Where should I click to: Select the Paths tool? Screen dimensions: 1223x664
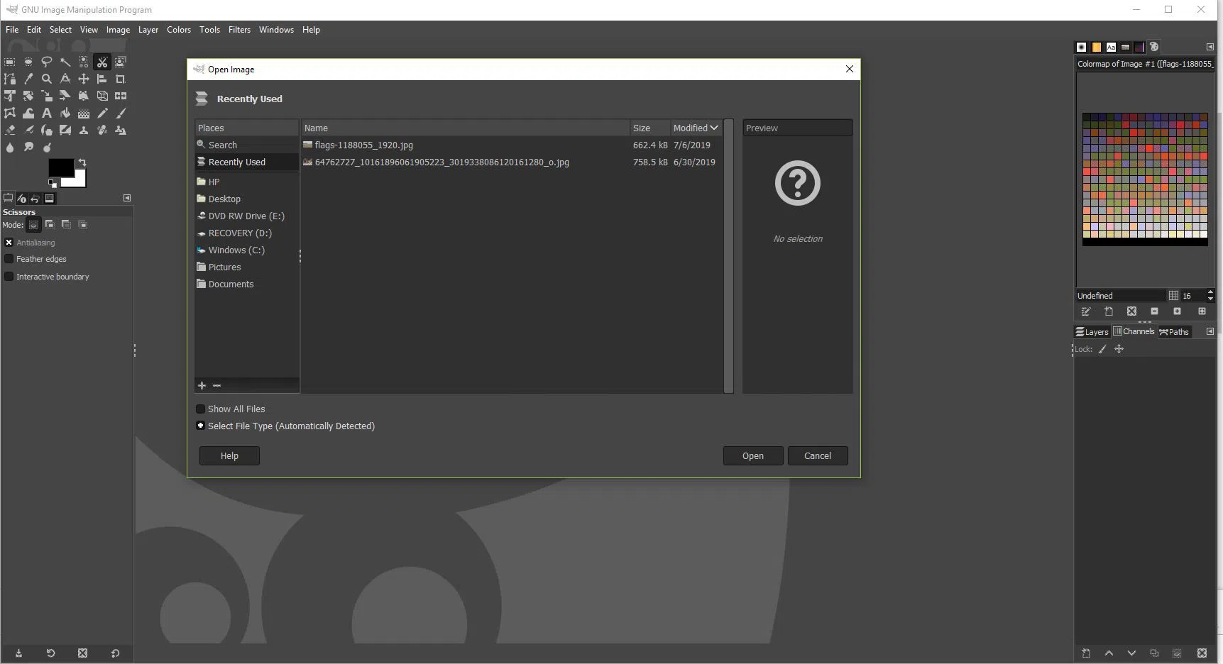pyautogui.click(x=10, y=79)
